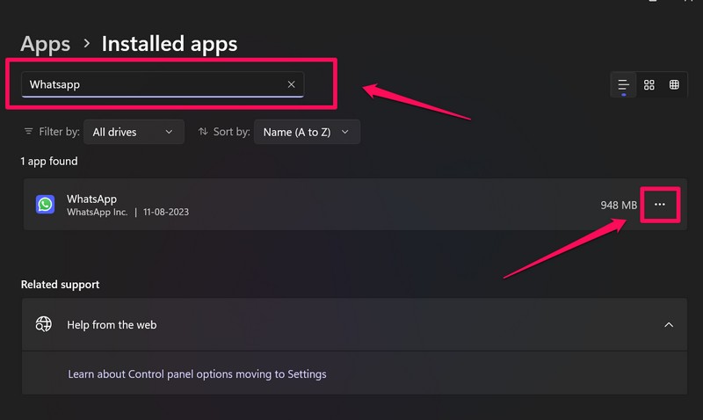Click the Help from the web label
This screenshot has height=420, width=703.
(x=112, y=324)
